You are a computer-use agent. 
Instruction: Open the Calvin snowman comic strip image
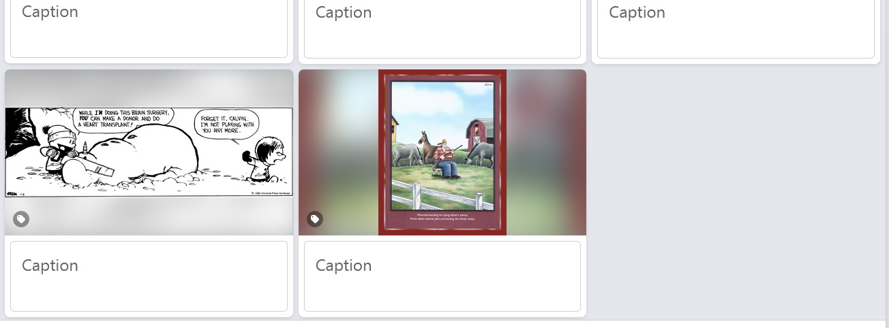pyautogui.click(x=149, y=152)
